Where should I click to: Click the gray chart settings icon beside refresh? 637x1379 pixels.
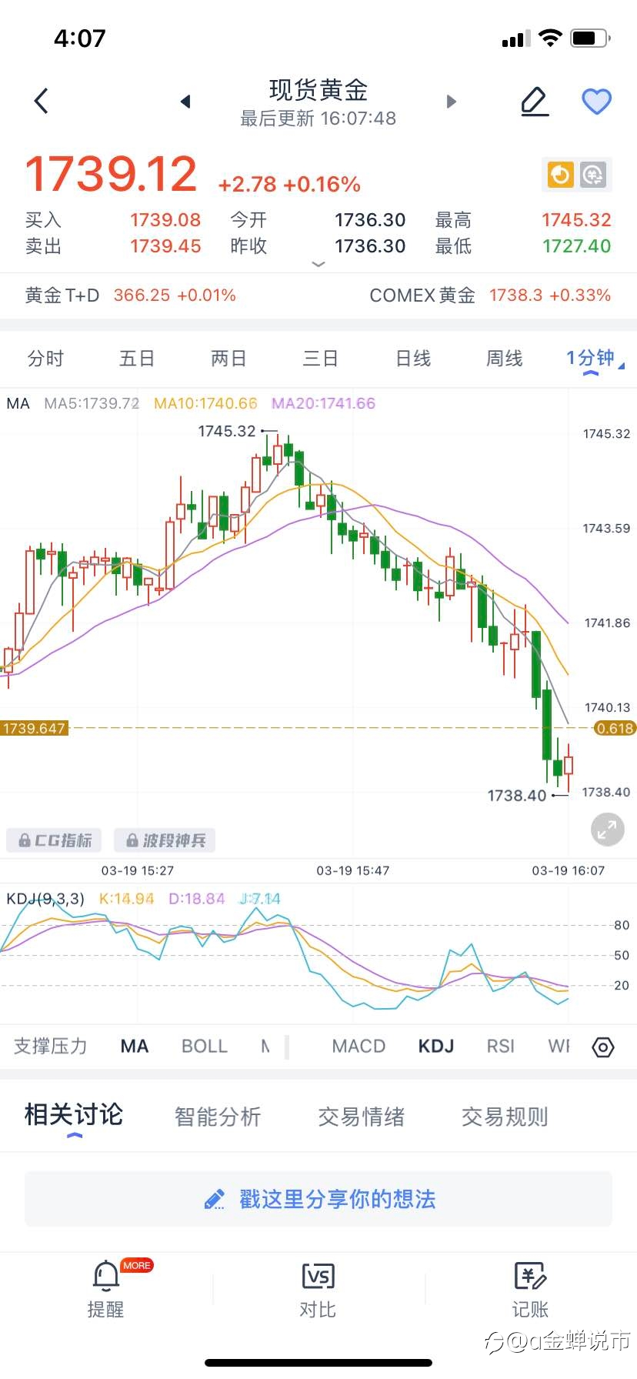click(x=593, y=175)
